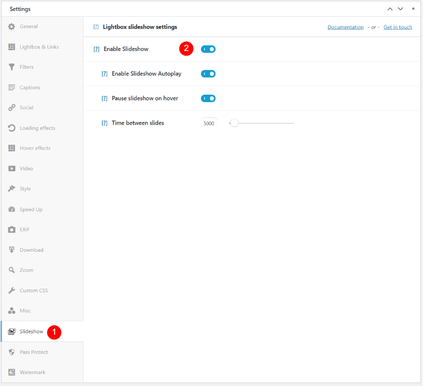This screenshot has width=423, height=386.
Task: Move Settings panel down with chevron
Action: [x=400, y=9]
